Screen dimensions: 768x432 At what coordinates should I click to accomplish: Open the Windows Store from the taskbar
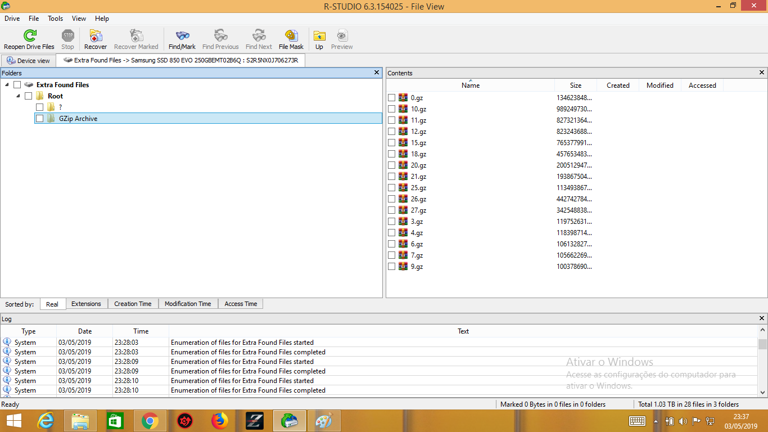115,421
